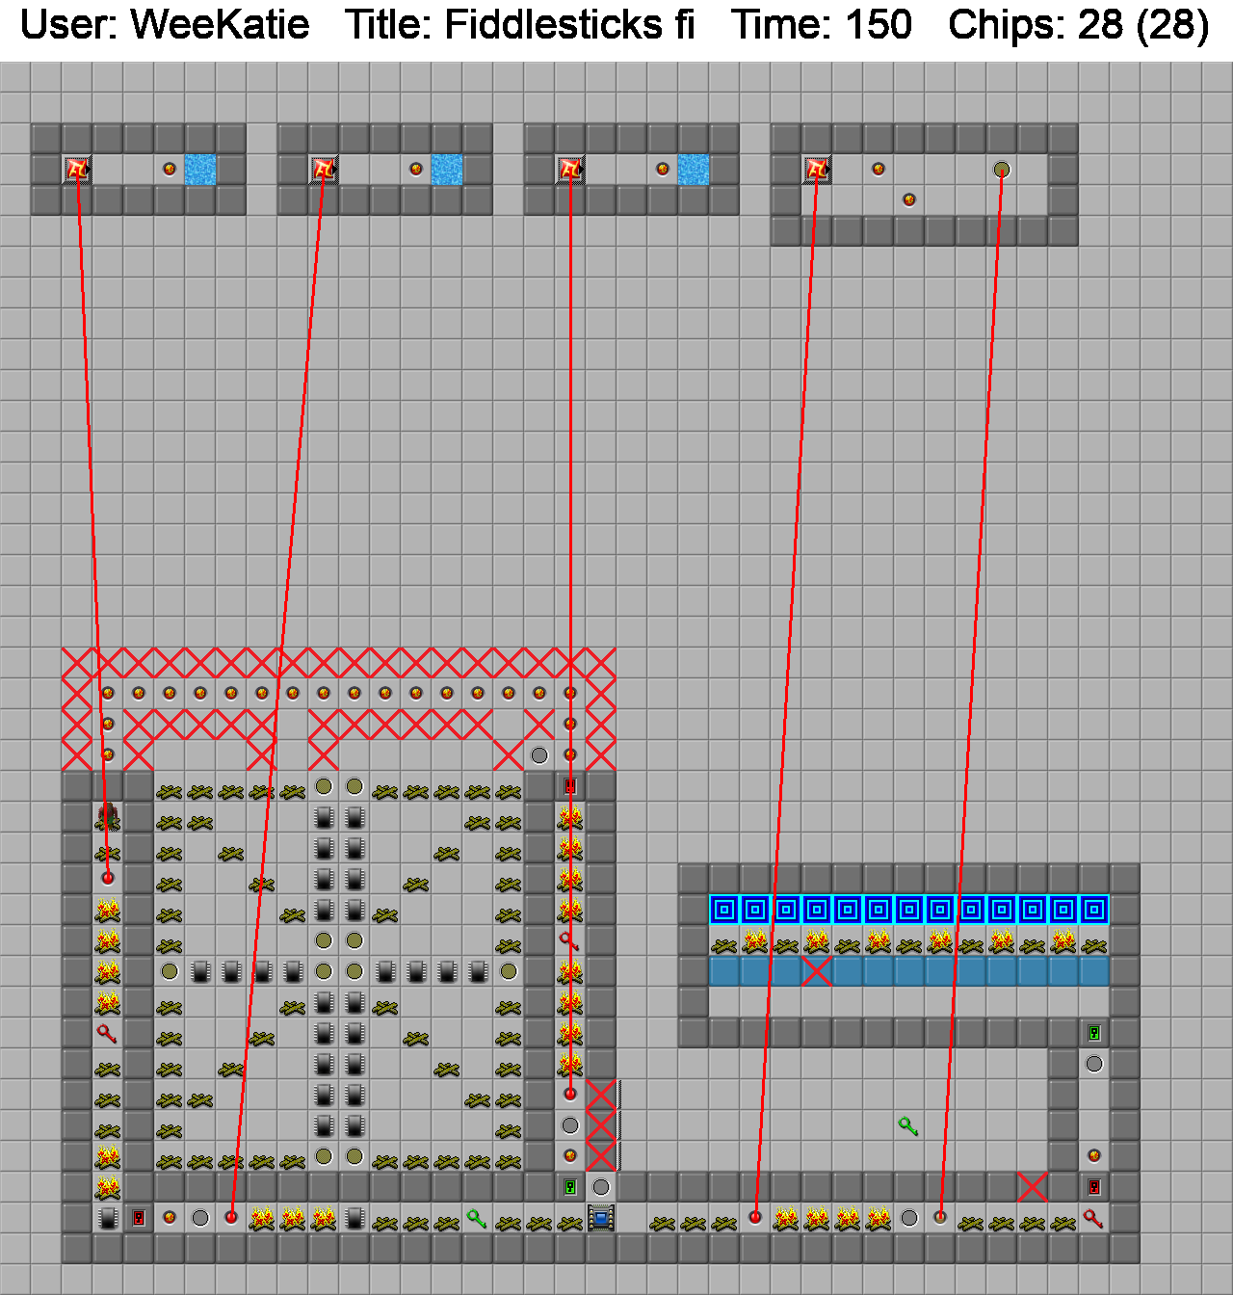Select the rightmost cyan teleport tile
This screenshot has height=1295, width=1233.
tap(1094, 910)
